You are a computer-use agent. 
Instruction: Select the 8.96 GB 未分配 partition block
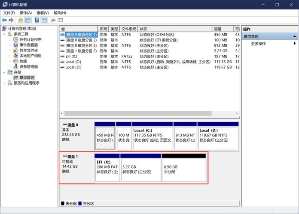(x=184, y=168)
